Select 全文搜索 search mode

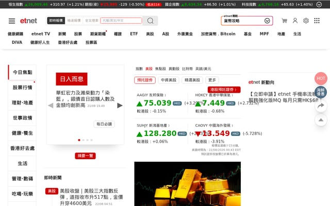[92, 21]
